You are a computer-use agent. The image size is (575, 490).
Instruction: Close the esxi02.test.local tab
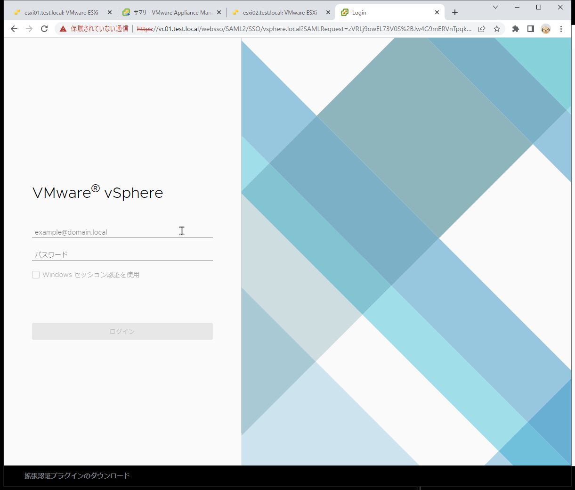click(328, 13)
